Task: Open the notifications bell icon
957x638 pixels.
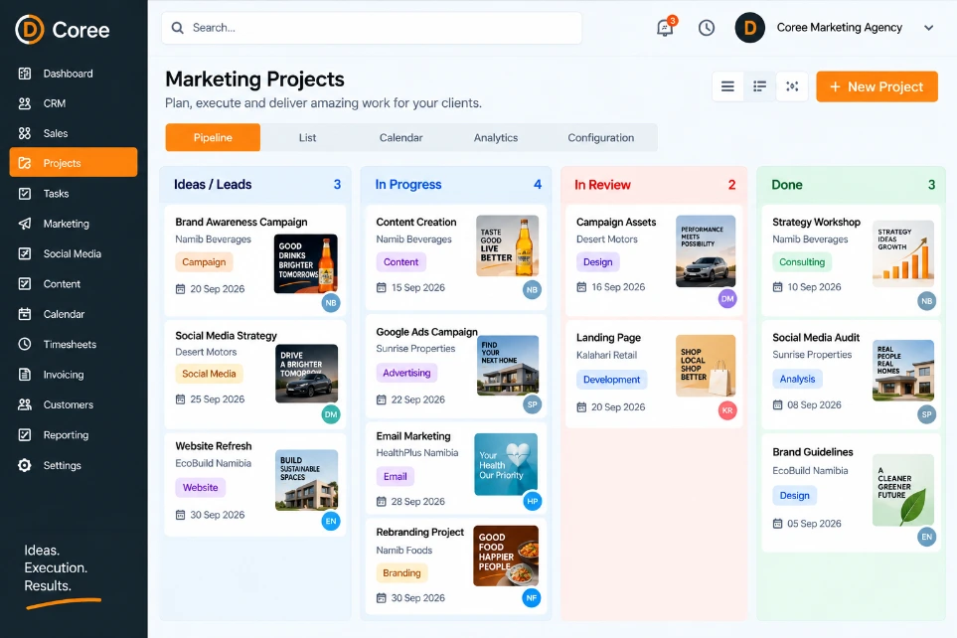Action: [665, 28]
